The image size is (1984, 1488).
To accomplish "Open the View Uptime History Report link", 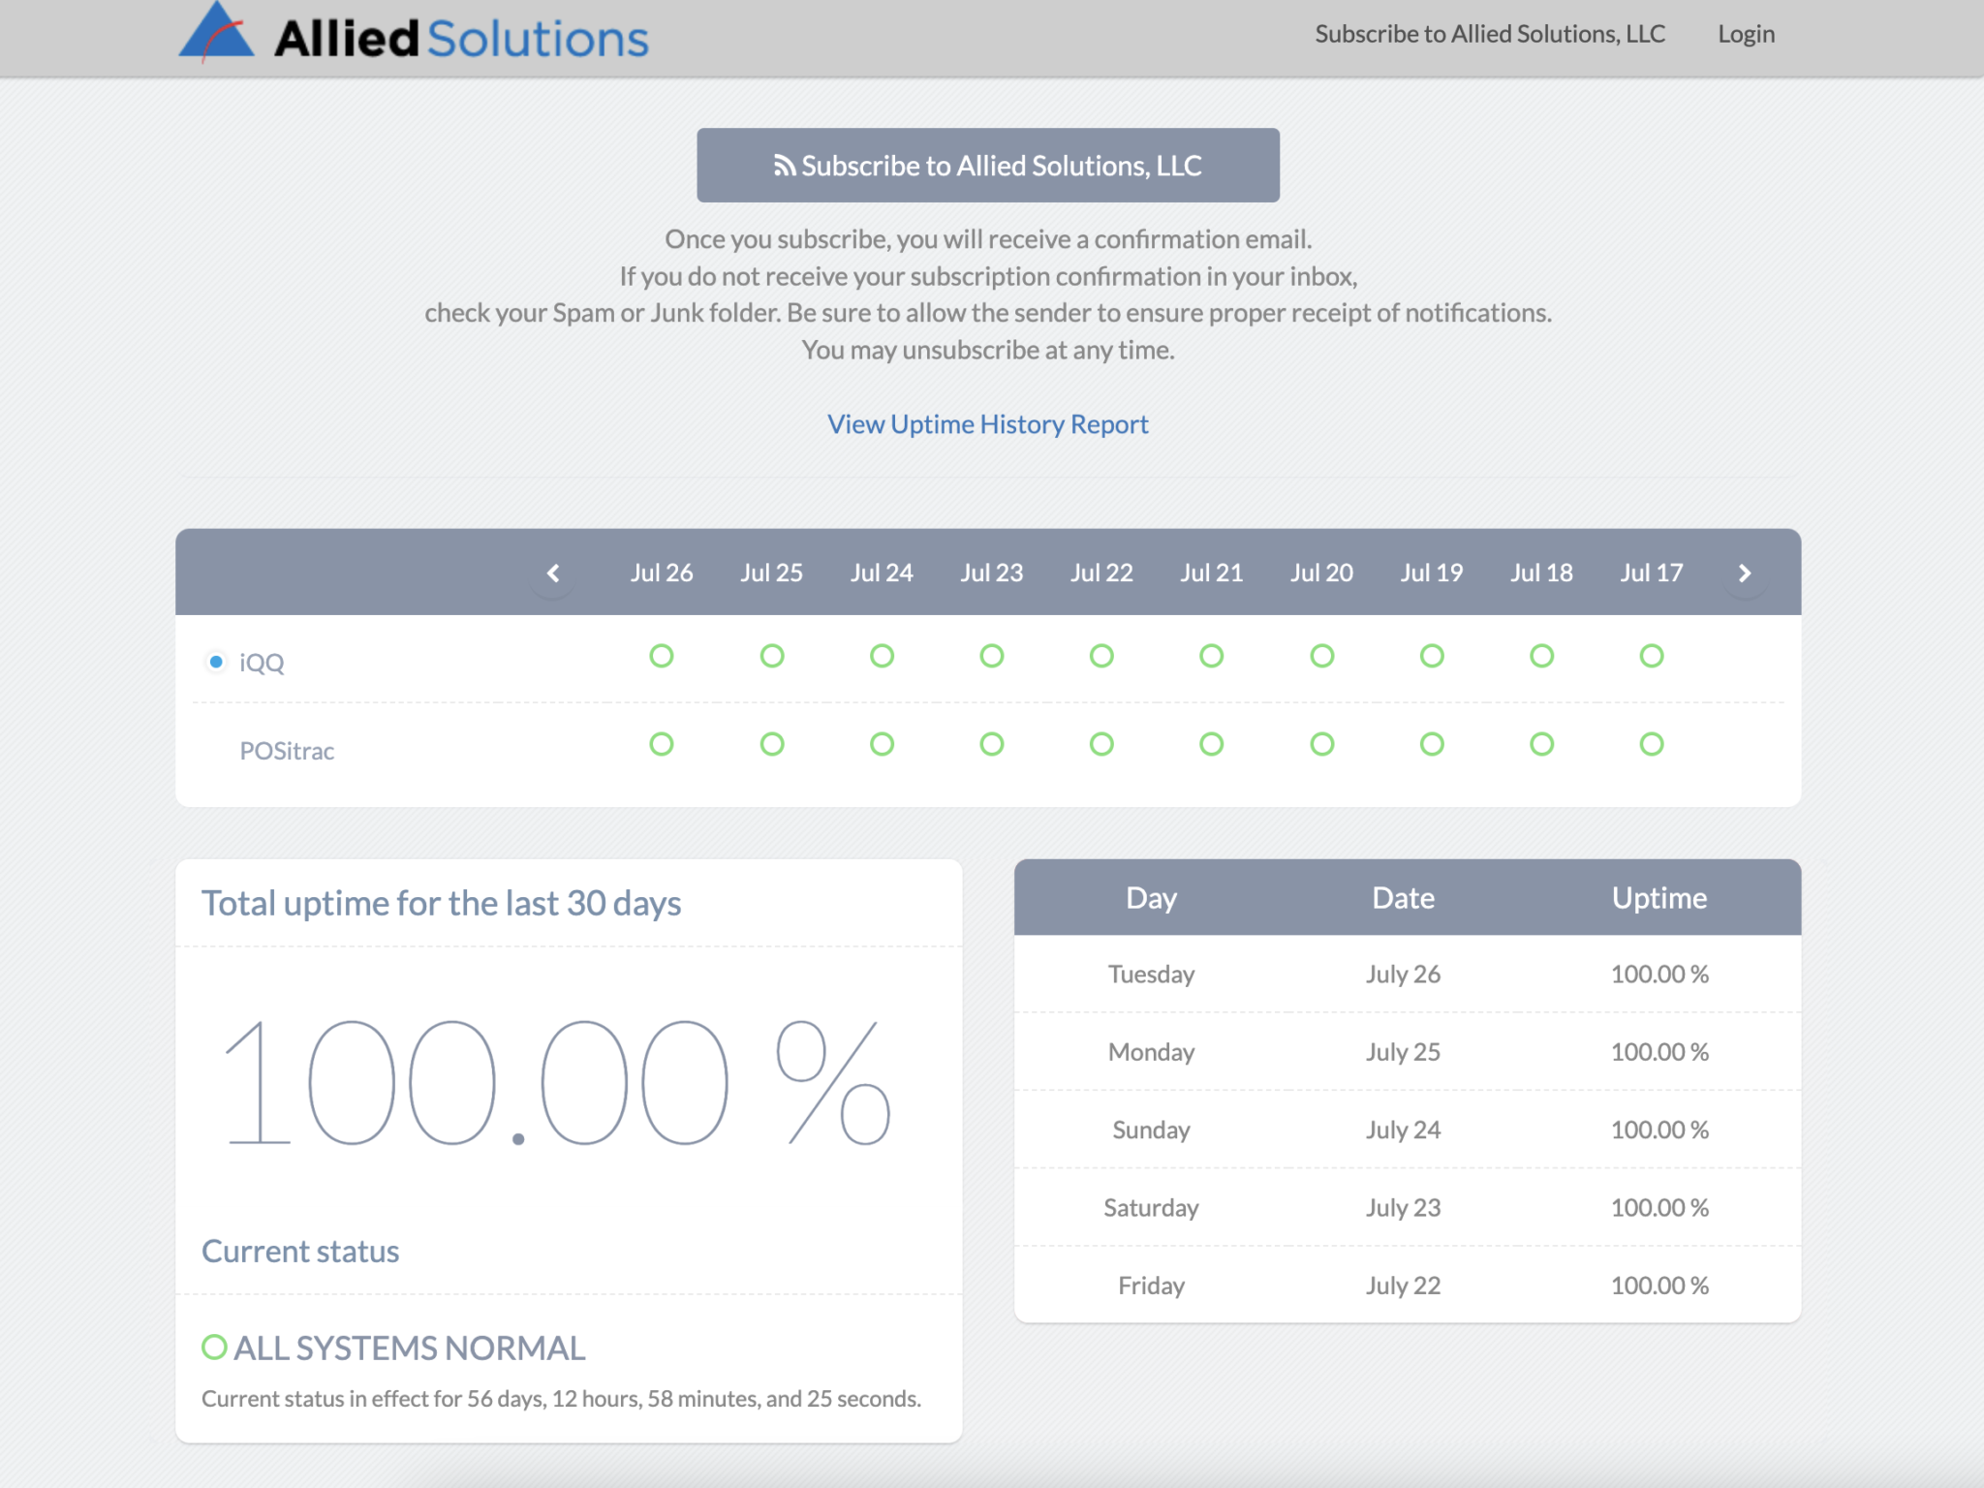I will tap(987, 424).
